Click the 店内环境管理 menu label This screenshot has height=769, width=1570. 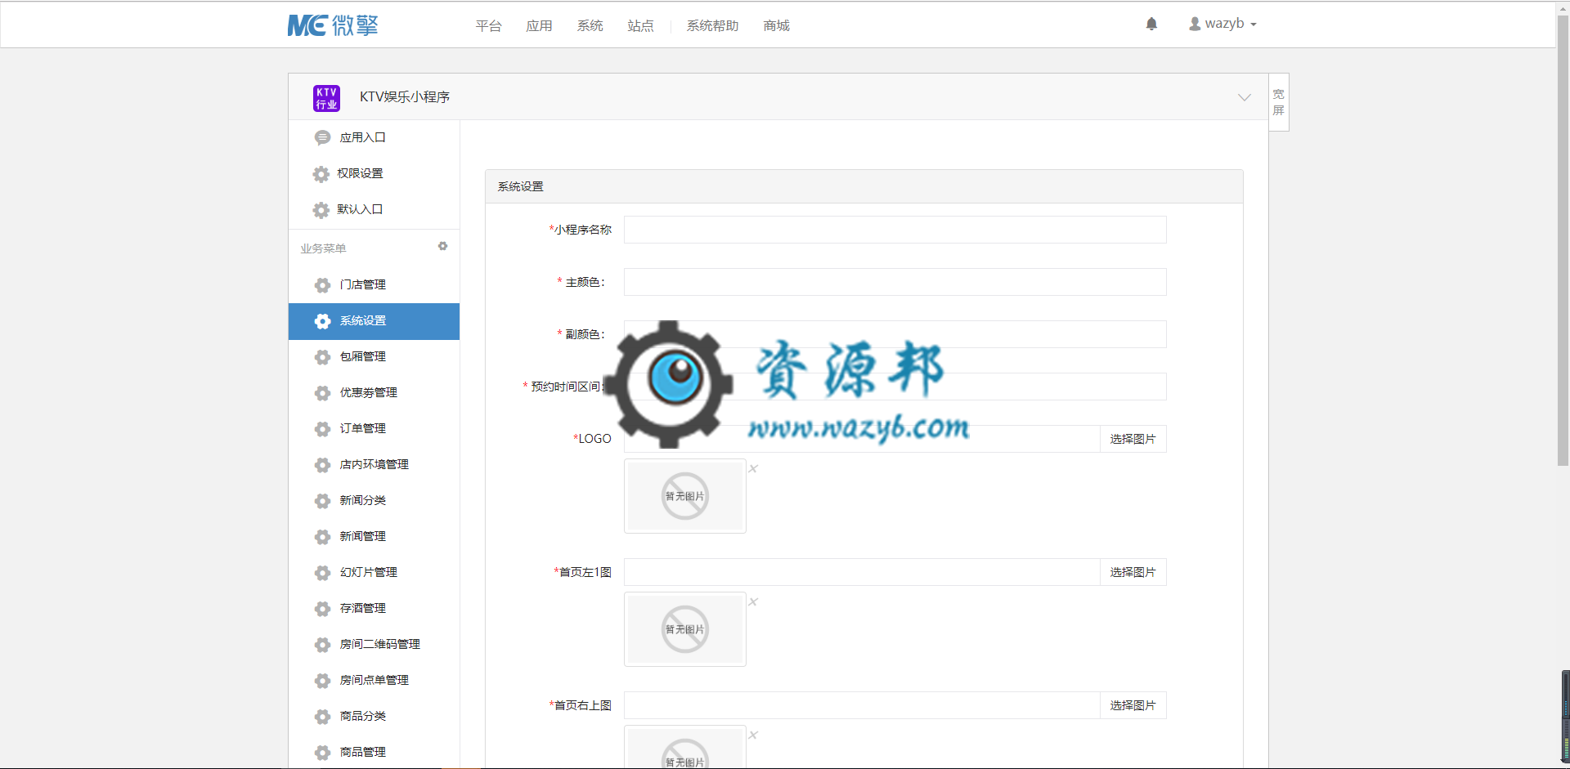(374, 464)
